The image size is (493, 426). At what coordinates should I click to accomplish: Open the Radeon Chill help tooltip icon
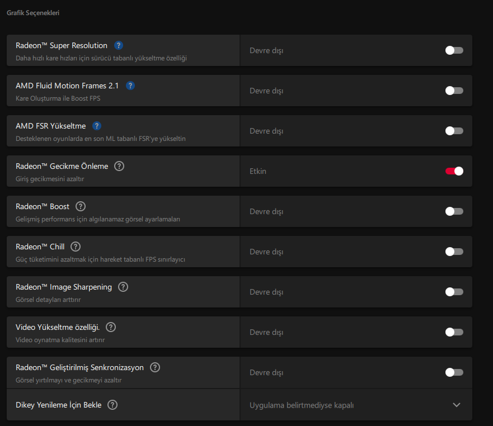coord(76,247)
